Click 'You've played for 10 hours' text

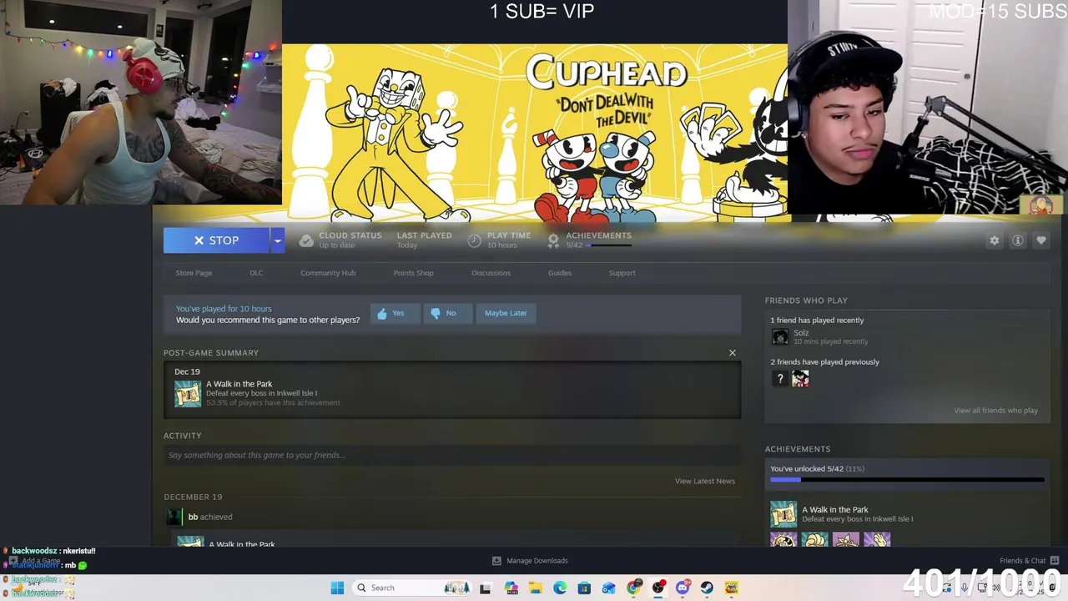224,309
